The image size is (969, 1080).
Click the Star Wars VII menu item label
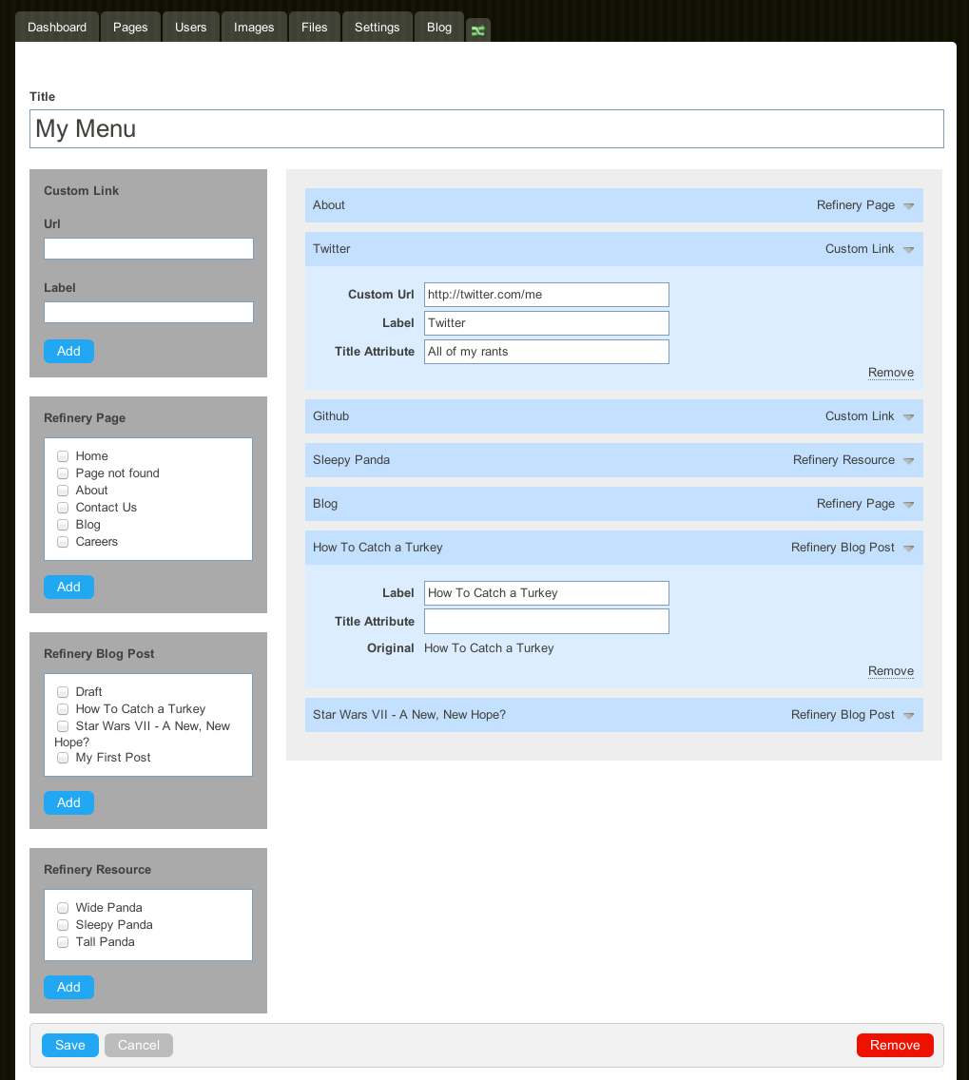pyautogui.click(x=409, y=714)
